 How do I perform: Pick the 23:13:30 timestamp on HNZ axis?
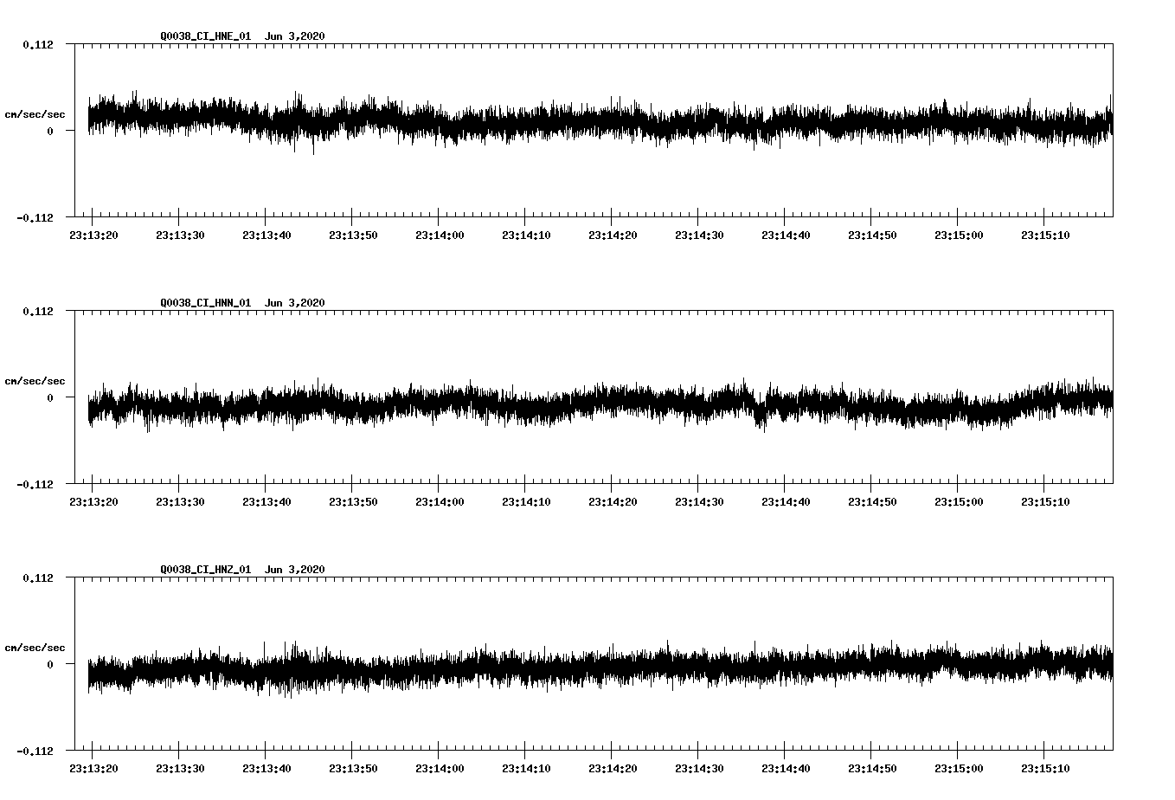click(x=180, y=769)
